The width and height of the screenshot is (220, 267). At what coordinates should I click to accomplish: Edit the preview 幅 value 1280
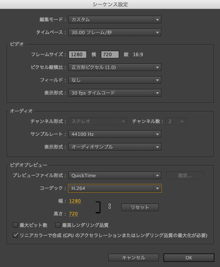(x=75, y=201)
